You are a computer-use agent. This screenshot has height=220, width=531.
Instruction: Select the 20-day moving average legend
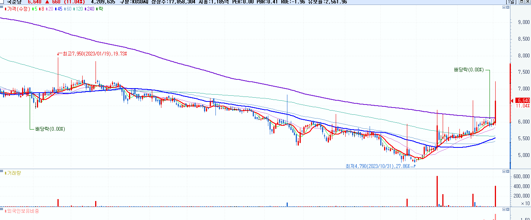click(x=50, y=8)
